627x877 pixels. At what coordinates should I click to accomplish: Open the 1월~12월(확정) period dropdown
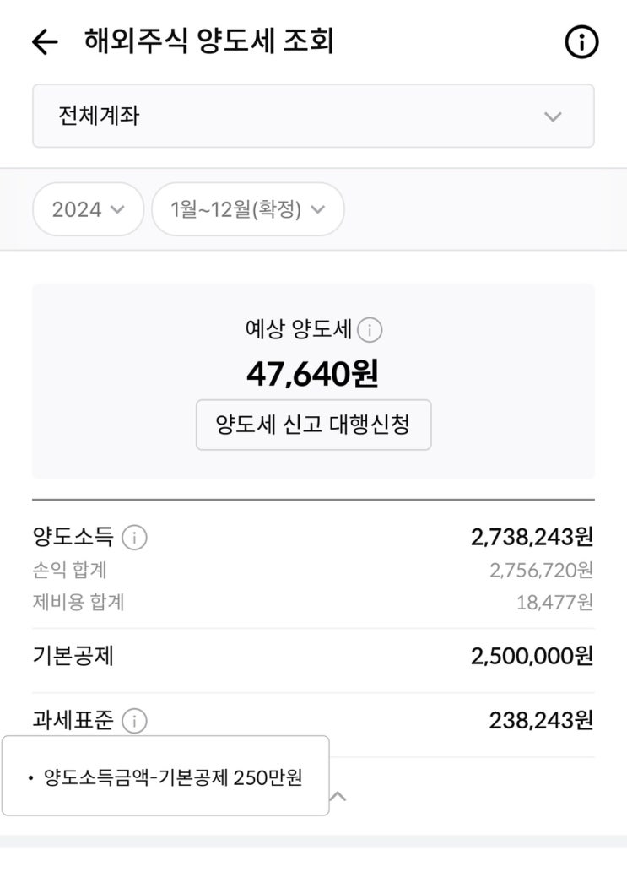[x=247, y=209]
